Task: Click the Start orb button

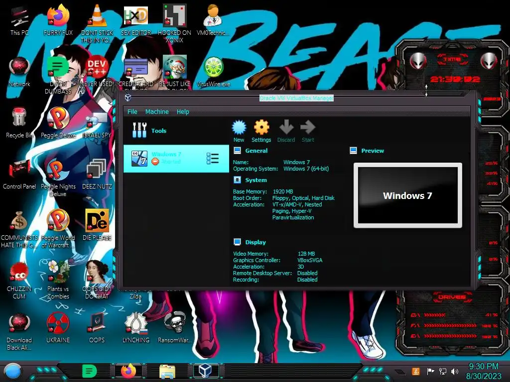Action: click(12, 372)
